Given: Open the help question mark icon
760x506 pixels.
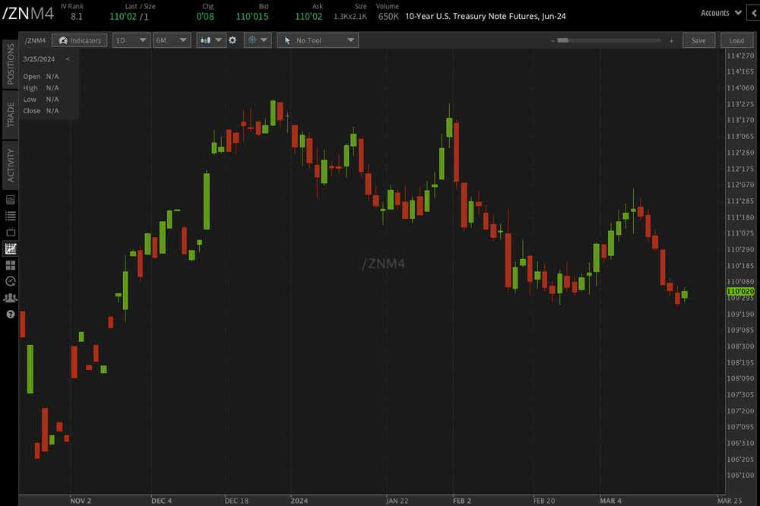Looking at the screenshot, I should 10,314.
